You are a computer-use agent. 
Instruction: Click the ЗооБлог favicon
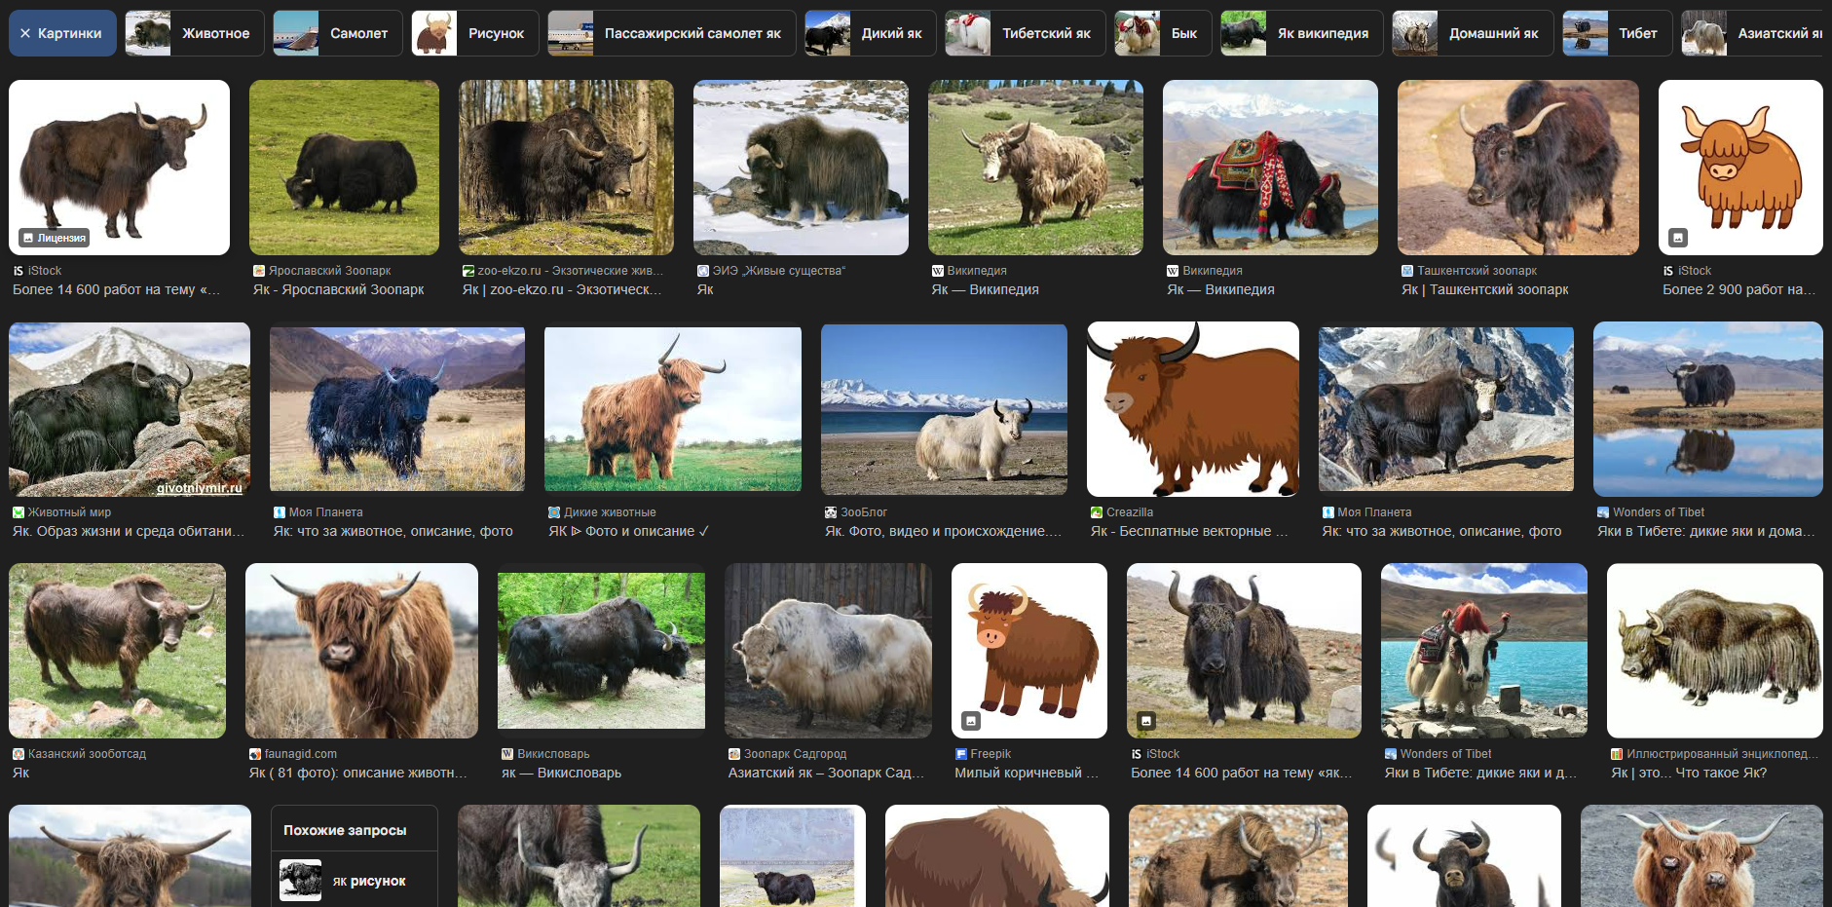831,512
